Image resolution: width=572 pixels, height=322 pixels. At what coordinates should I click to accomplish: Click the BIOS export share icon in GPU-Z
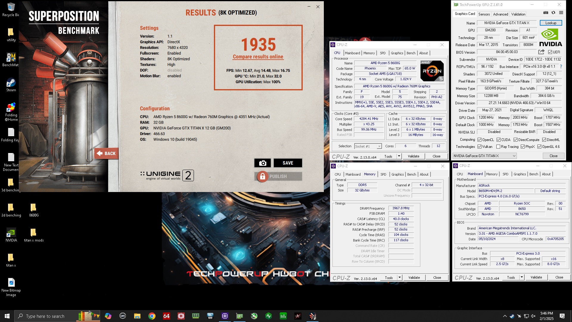coord(541,52)
